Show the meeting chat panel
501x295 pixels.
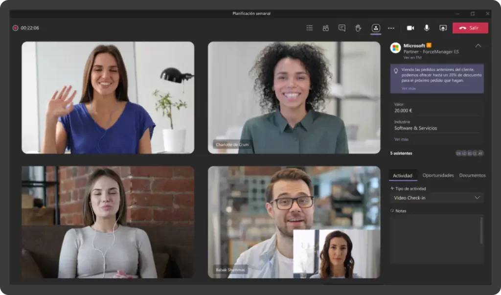(x=342, y=28)
